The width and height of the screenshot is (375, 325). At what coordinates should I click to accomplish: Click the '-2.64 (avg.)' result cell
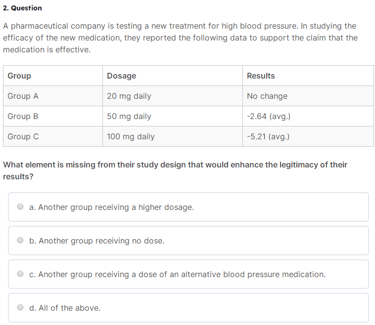point(308,116)
